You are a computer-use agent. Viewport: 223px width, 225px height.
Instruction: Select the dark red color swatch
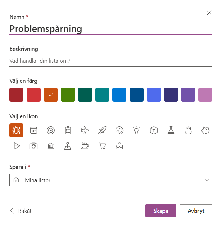[16, 95]
